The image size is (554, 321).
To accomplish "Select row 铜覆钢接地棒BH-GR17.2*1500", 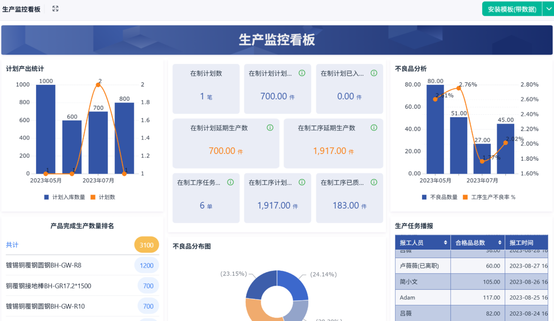I will [82, 286].
